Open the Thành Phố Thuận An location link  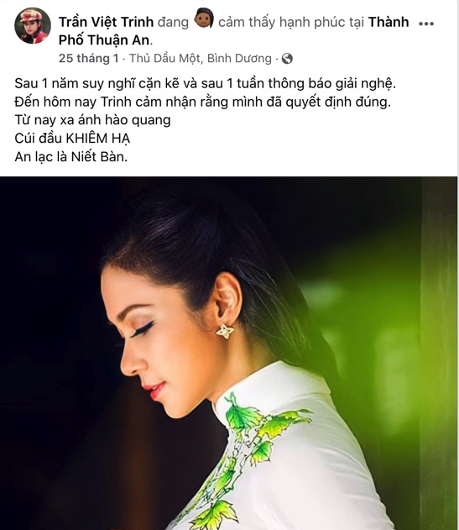234,31
